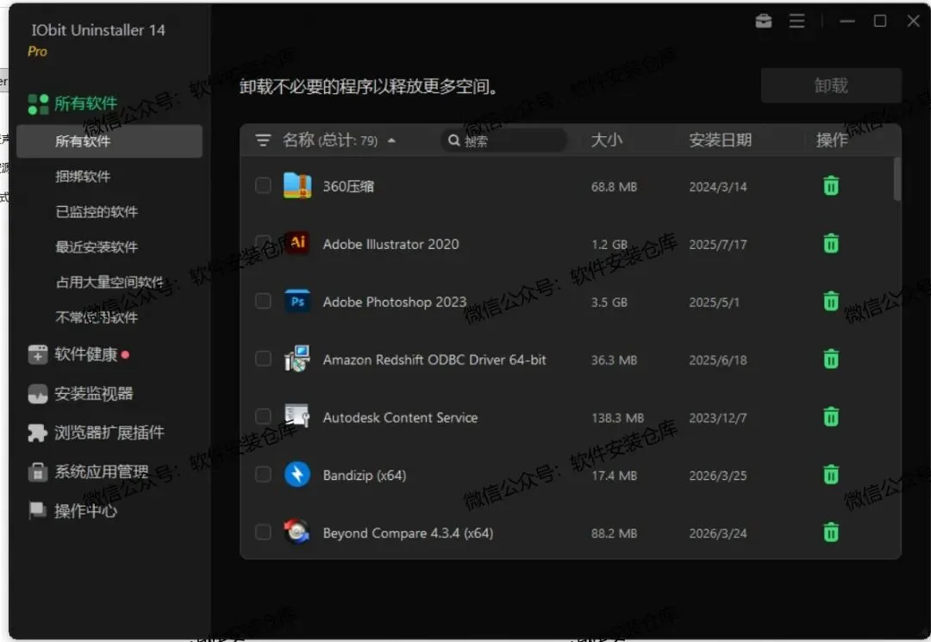Click the 搜索 search field
This screenshot has width=931, height=642.
503,140
